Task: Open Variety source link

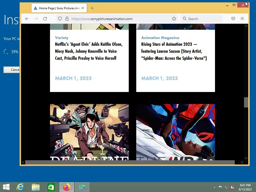Action: click(62, 38)
